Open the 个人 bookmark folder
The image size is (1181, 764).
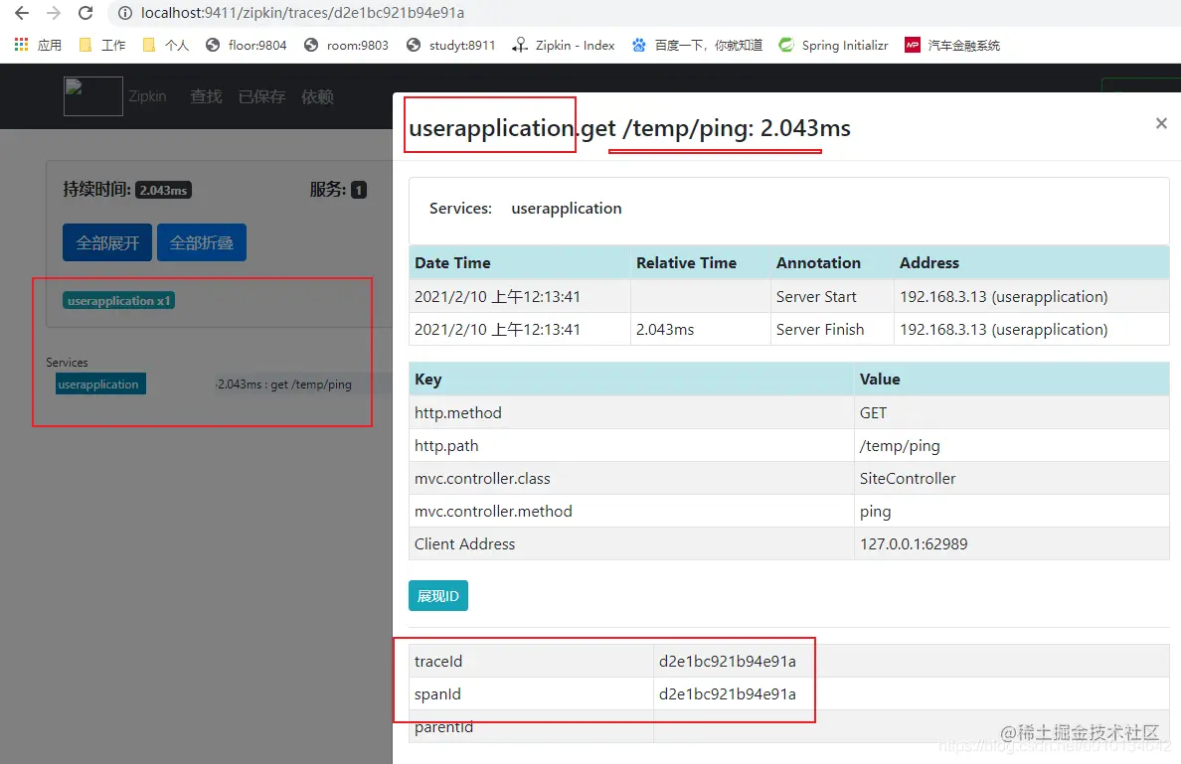166,45
